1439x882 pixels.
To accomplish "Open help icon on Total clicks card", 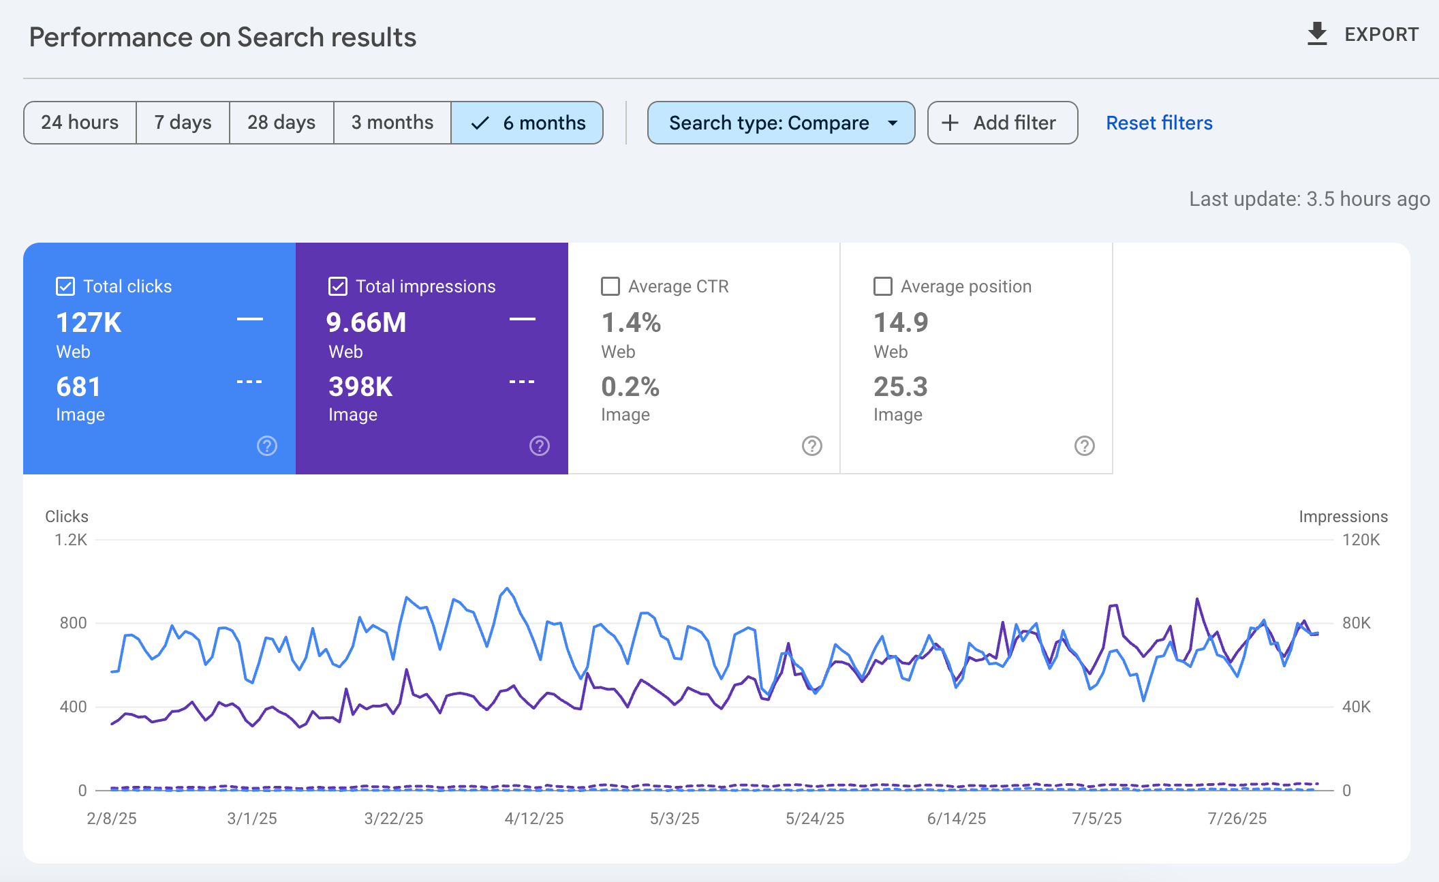I will coord(266,446).
